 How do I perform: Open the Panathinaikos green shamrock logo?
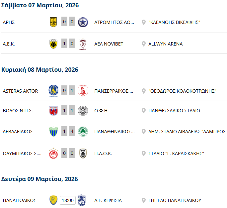[83, 131]
